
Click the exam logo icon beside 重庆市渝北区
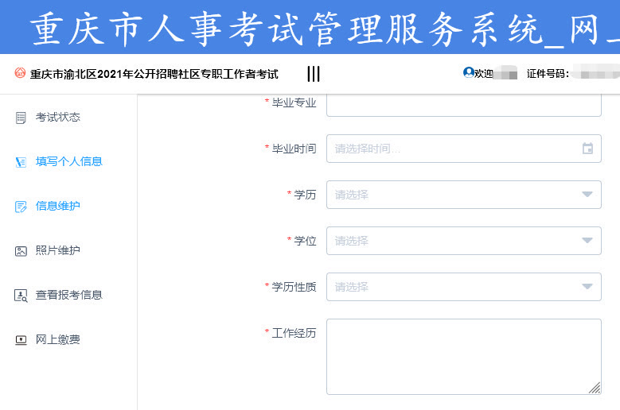click(x=20, y=72)
